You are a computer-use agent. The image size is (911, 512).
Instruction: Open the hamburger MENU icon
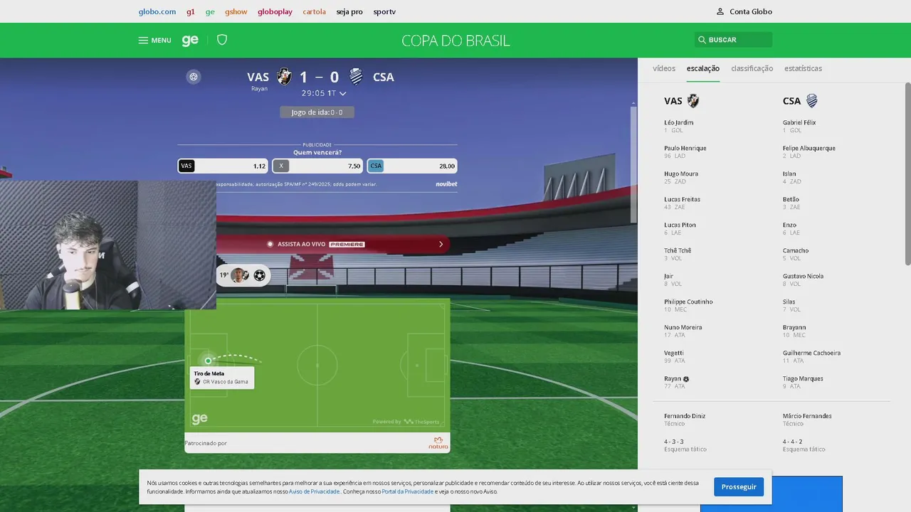[143, 41]
